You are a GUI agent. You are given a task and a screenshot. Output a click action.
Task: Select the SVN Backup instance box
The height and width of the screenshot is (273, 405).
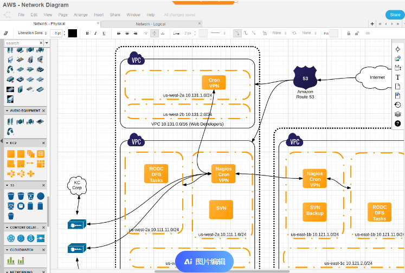point(314,212)
